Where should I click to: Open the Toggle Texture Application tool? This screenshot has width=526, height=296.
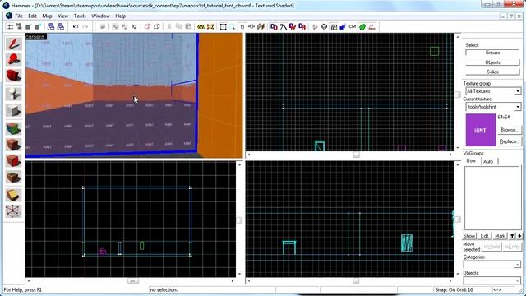pos(13,128)
